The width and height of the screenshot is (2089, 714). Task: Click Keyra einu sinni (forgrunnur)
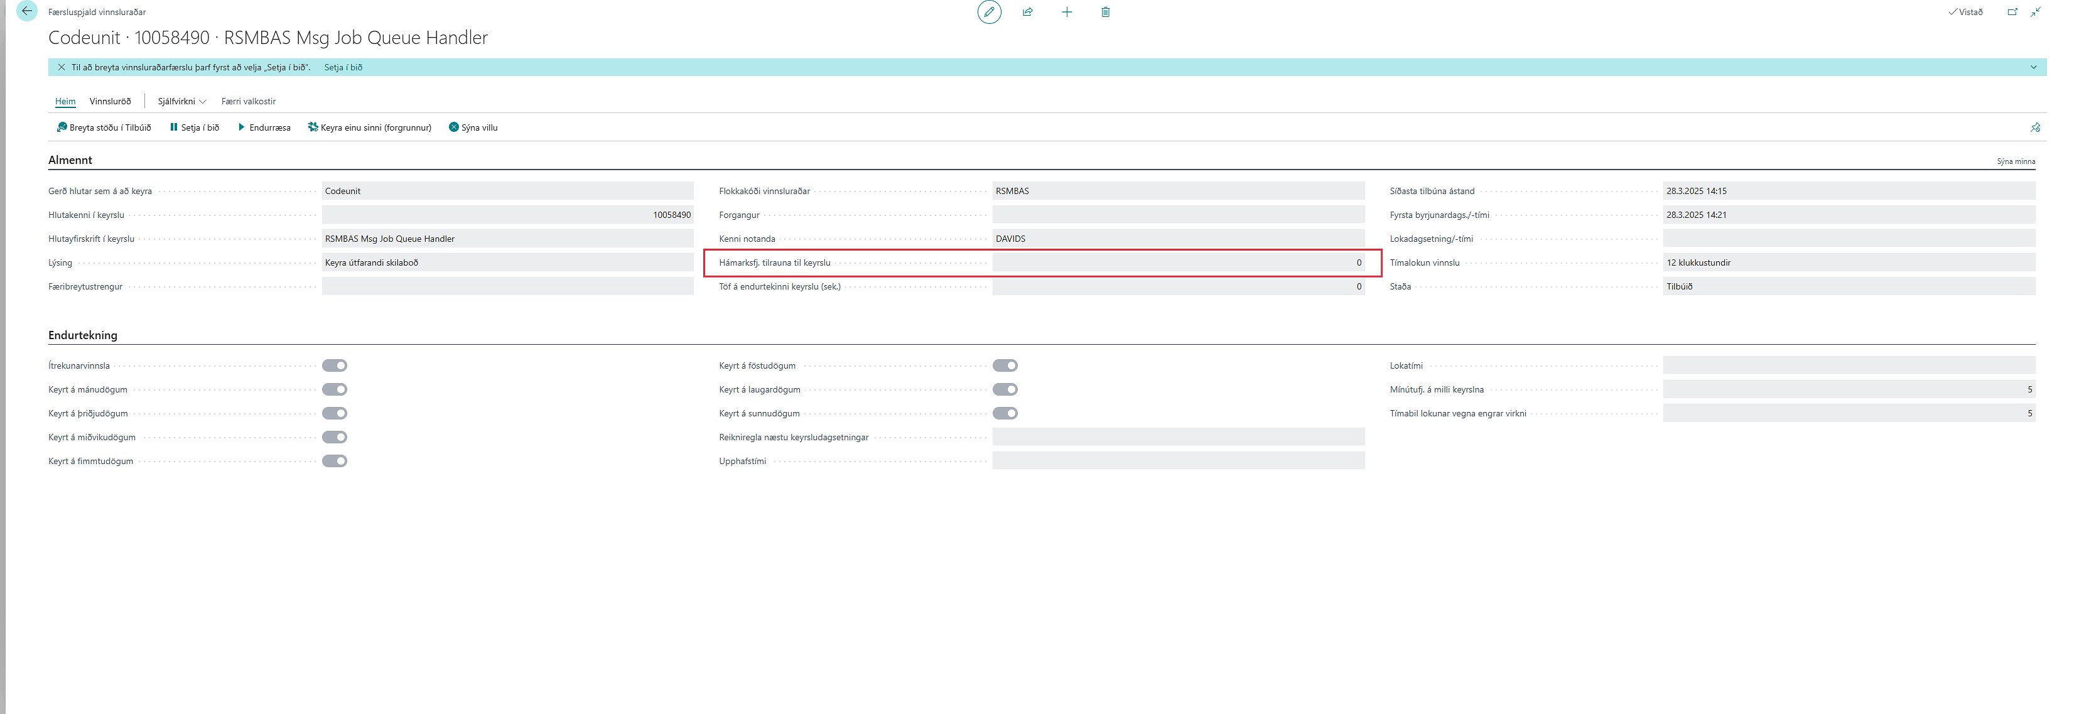point(369,127)
